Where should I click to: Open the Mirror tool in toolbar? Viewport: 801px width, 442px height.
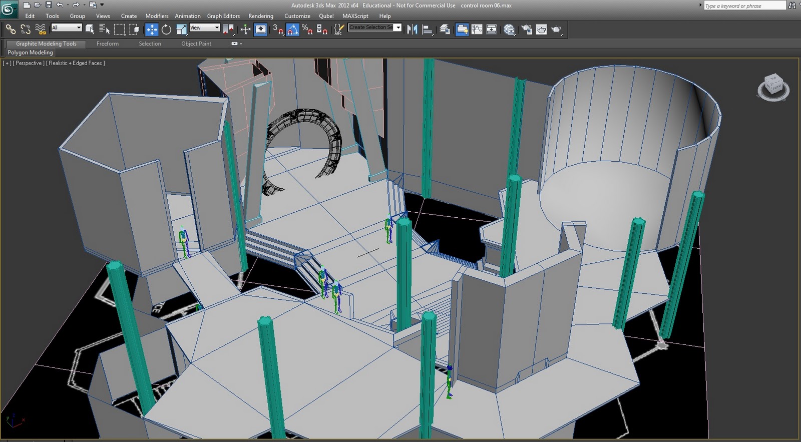pyautogui.click(x=412, y=30)
